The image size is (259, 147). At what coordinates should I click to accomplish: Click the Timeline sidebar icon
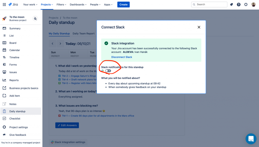click(5, 57)
